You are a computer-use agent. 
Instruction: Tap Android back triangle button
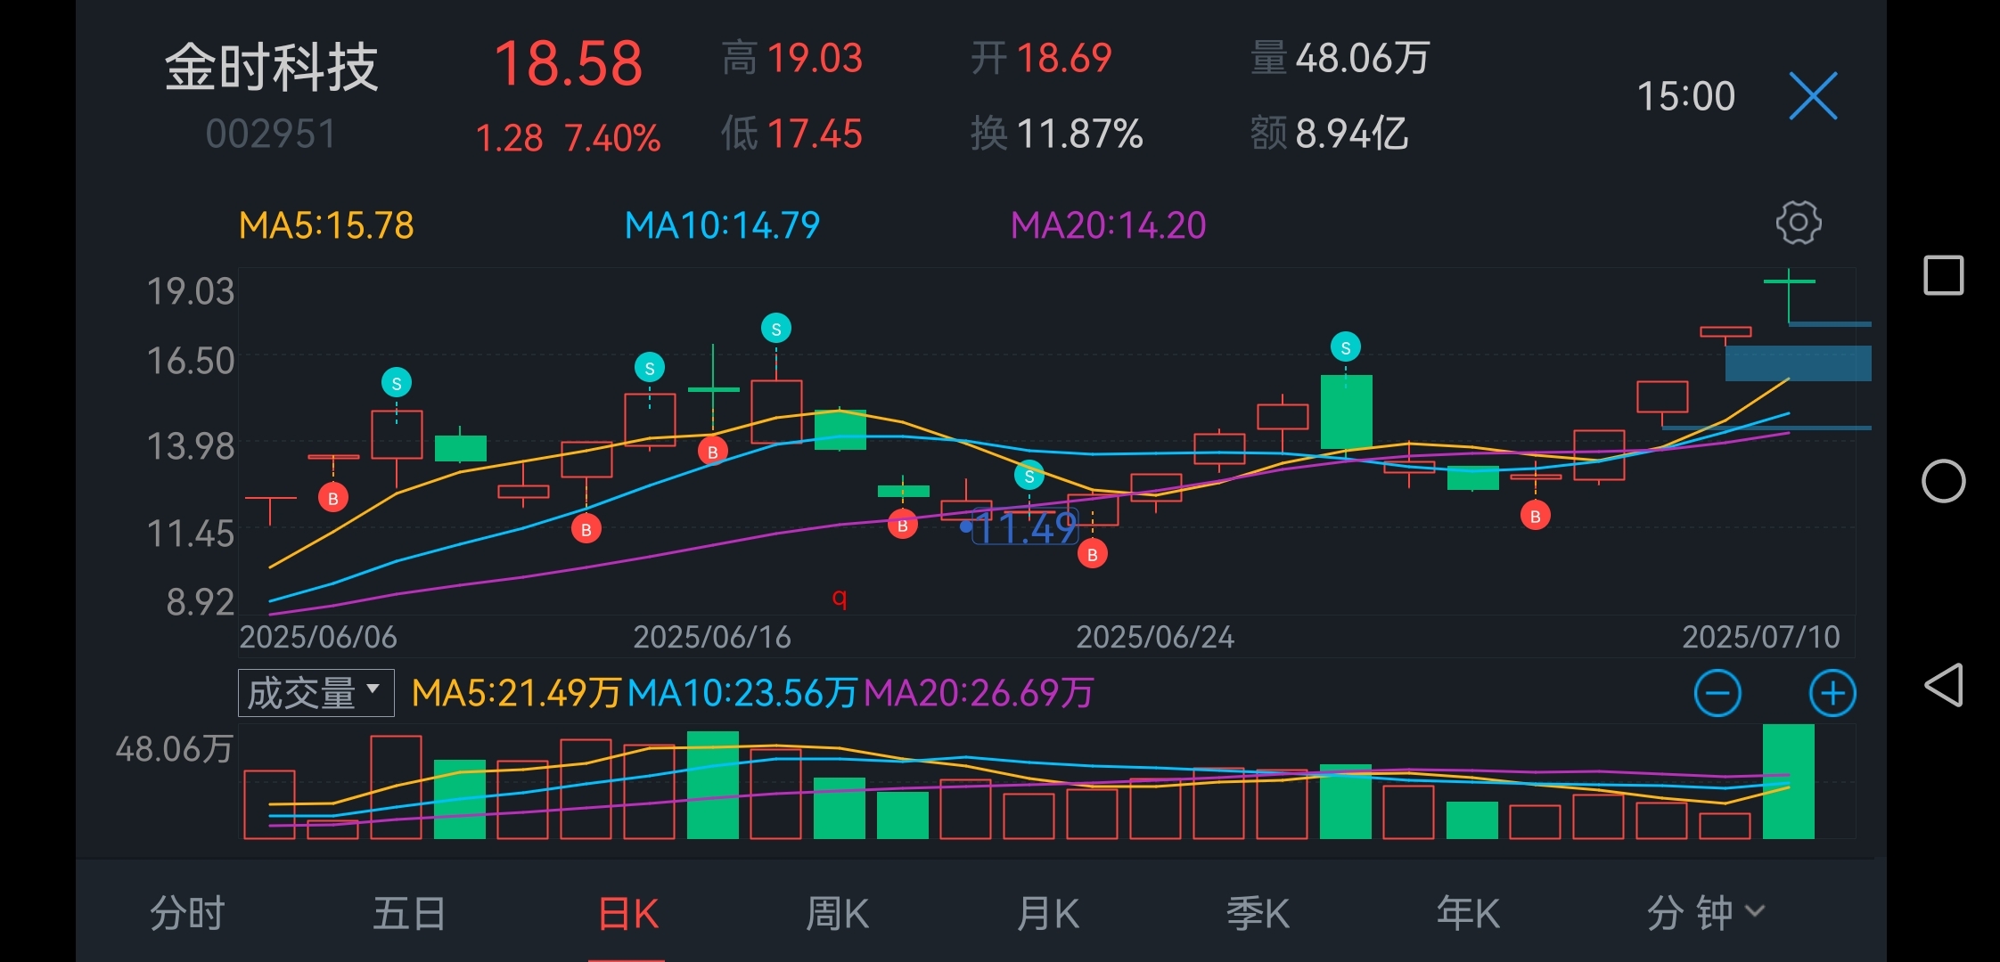(x=1943, y=685)
